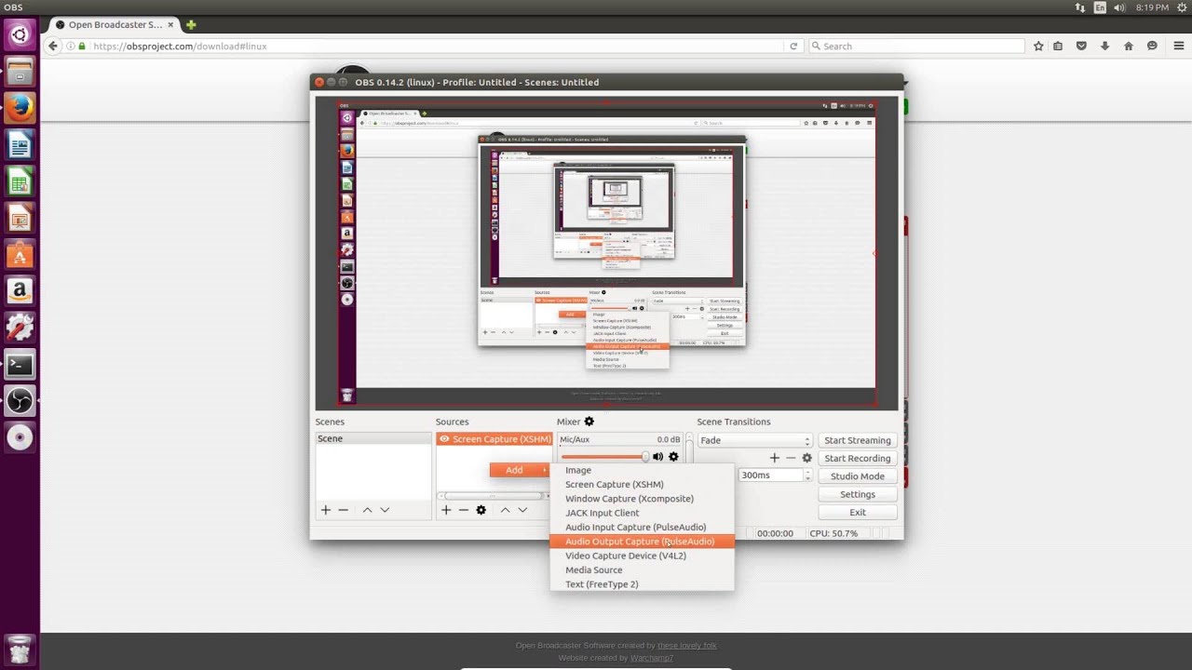
Task: Open the Mic/Aux channel gear options
Action: (x=673, y=457)
